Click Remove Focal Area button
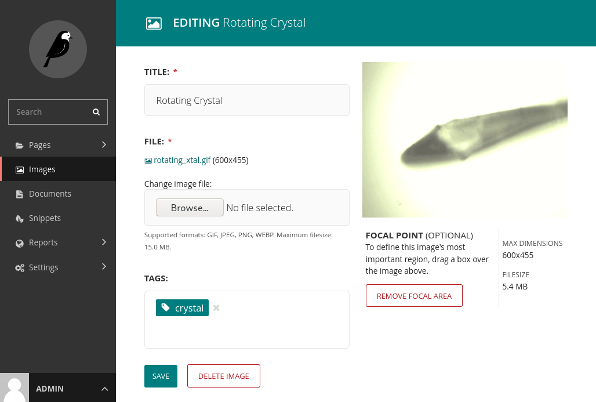The image size is (596, 402). (414, 296)
